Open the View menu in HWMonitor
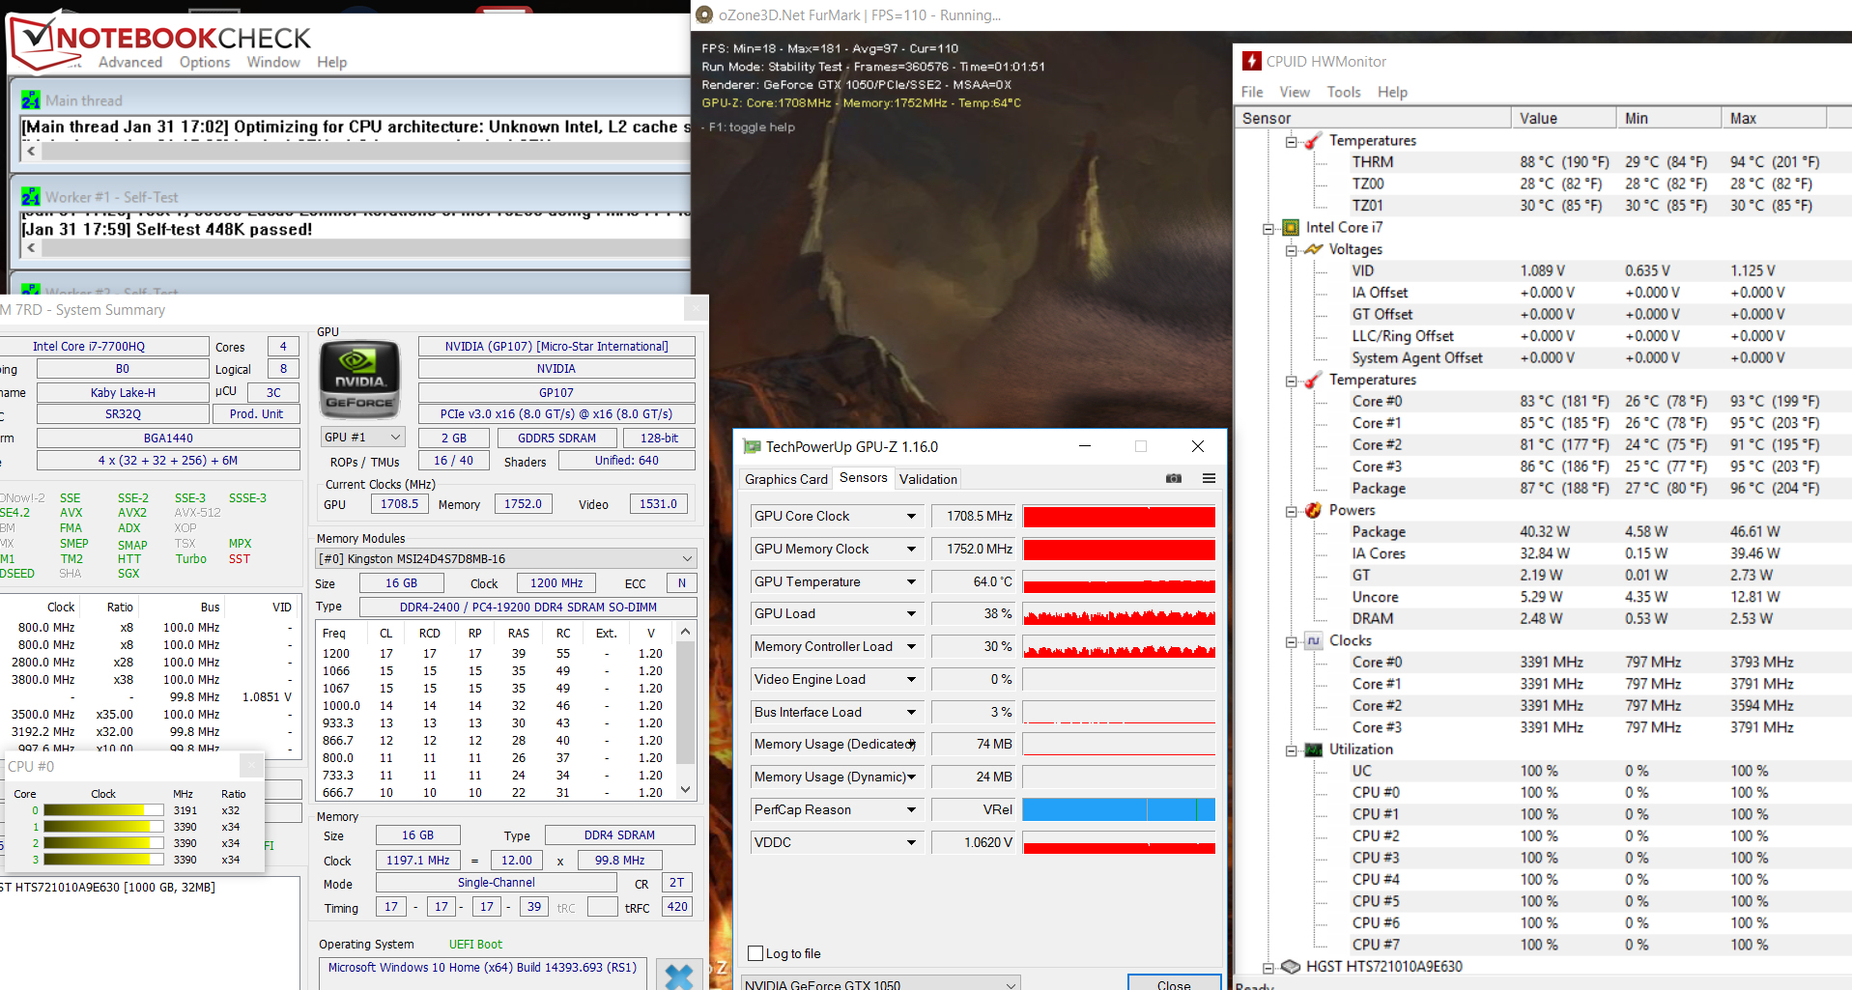 point(1295,92)
